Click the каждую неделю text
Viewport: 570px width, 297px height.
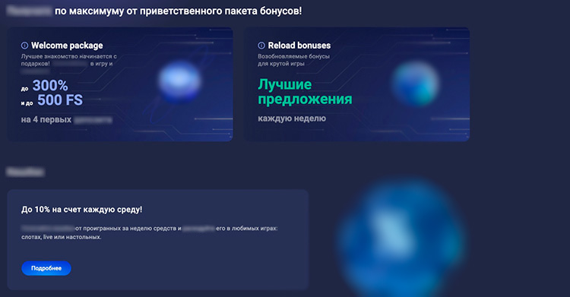(292, 118)
